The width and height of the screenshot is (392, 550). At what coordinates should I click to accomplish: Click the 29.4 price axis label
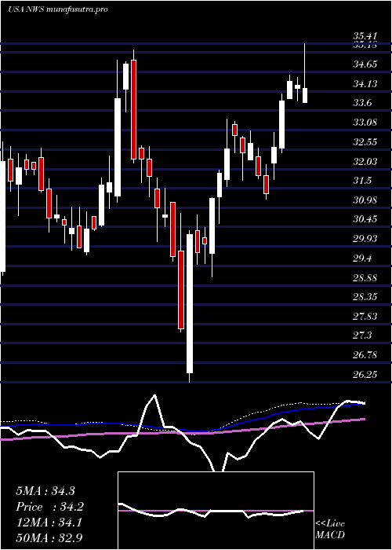[362, 258]
